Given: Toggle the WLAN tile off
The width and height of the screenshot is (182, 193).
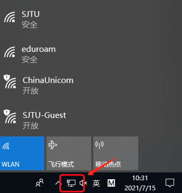Looking at the screenshot, I should (22, 153).
